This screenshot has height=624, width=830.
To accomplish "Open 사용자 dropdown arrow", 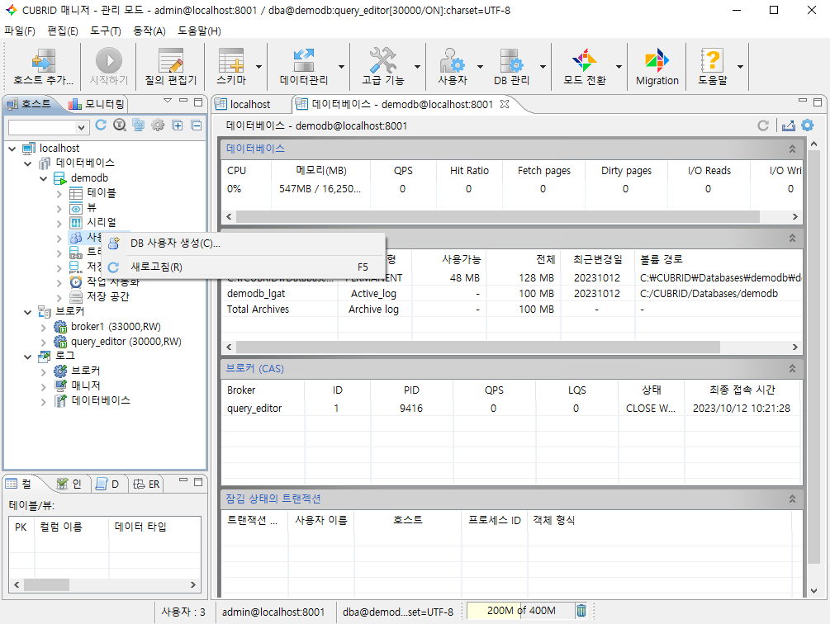I will (480, 67).
